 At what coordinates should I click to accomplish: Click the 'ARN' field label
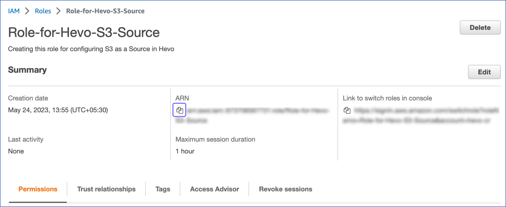(x=182, y=98)
